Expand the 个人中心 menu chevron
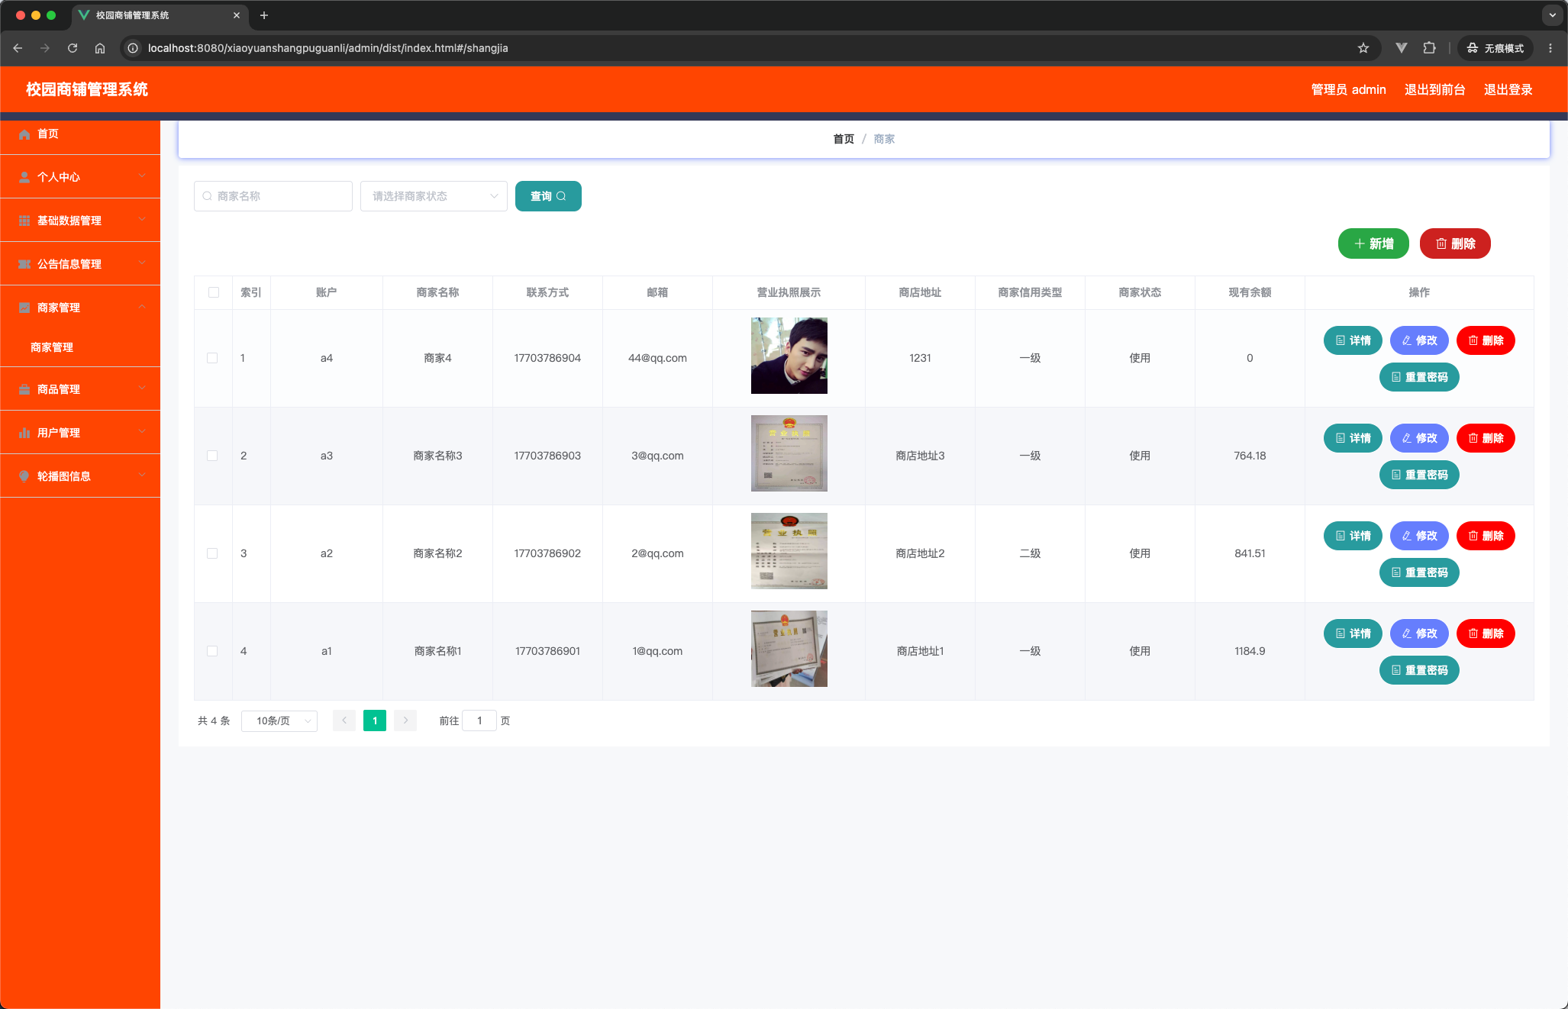Image resolution: width=1568 pixels, height=1009 pixels. tap(142, 176)
